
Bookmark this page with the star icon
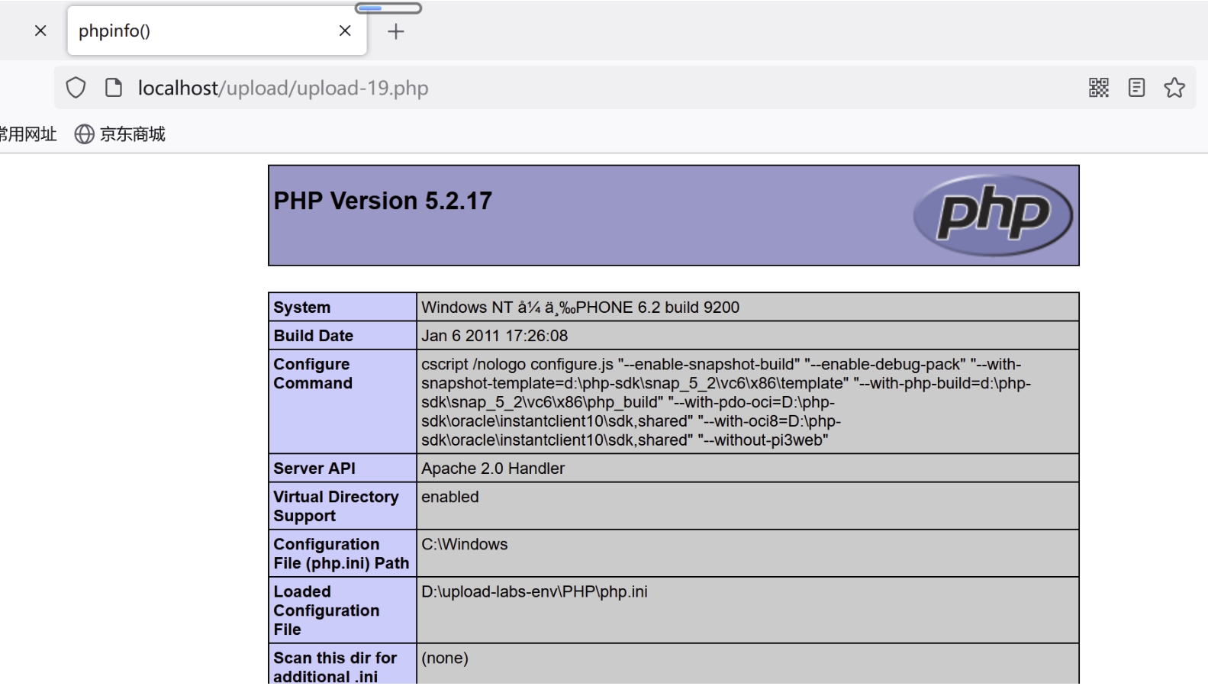(1174, 88)
